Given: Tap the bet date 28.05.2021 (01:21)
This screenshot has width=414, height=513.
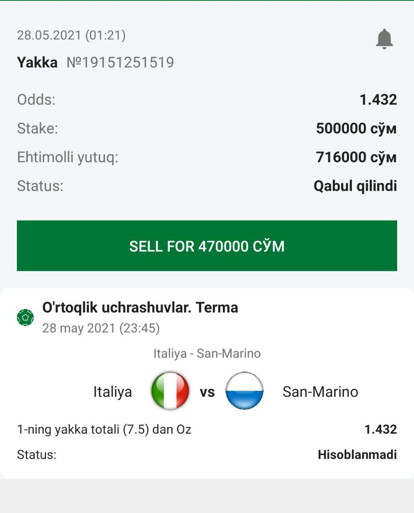Looking at the screenshot, I should (71, 35).
